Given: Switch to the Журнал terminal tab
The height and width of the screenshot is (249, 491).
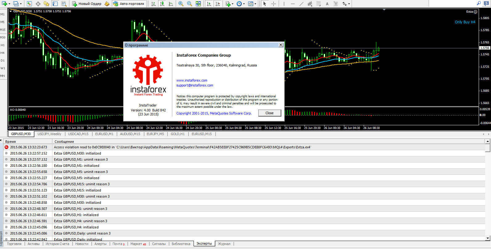Looking at the screenshot, I should pos(224,244).
